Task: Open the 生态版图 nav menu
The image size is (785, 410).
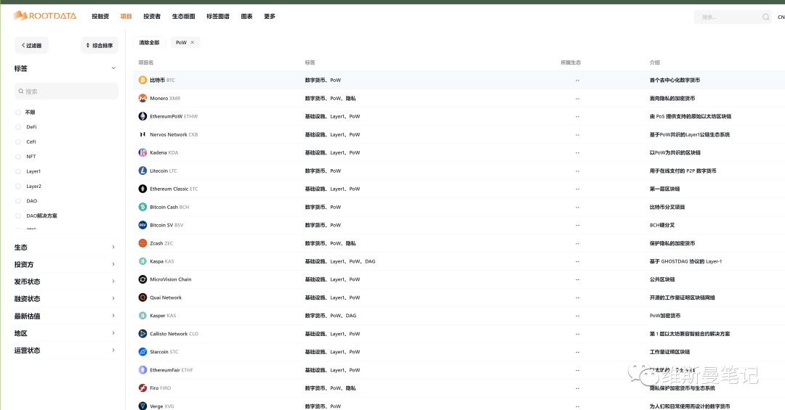Action: pyautogui.click(x=183, y=17)
